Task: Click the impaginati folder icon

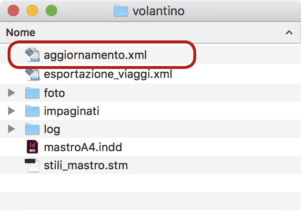Action: click(x=32, y=111)
